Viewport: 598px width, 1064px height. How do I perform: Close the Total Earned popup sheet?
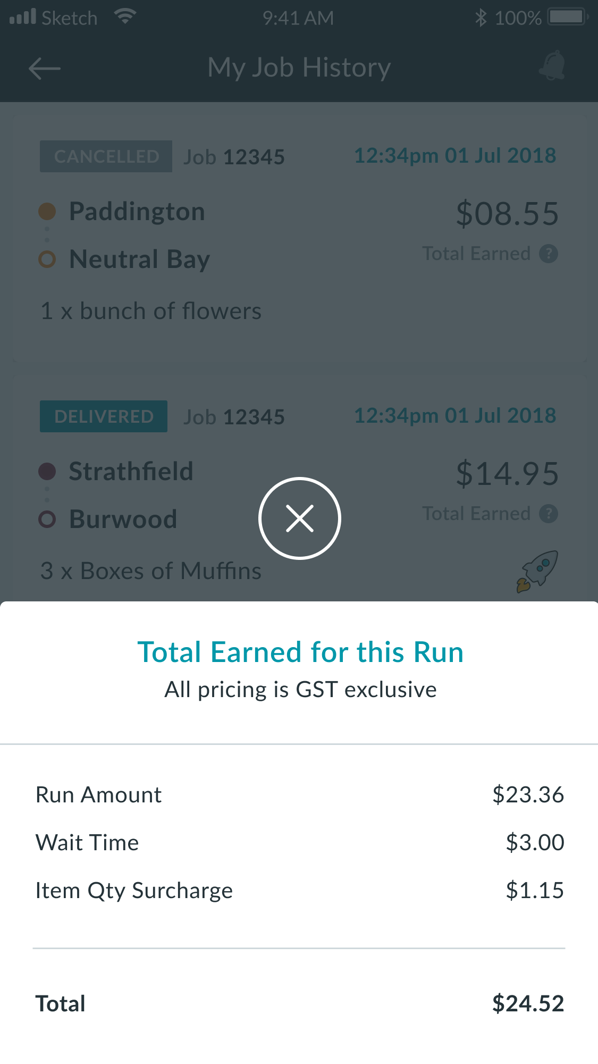pyautogui.click(x=300, y=518)
